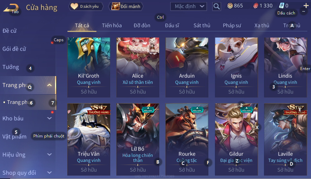Select the Lữ Bố skin card

[138, 139]
